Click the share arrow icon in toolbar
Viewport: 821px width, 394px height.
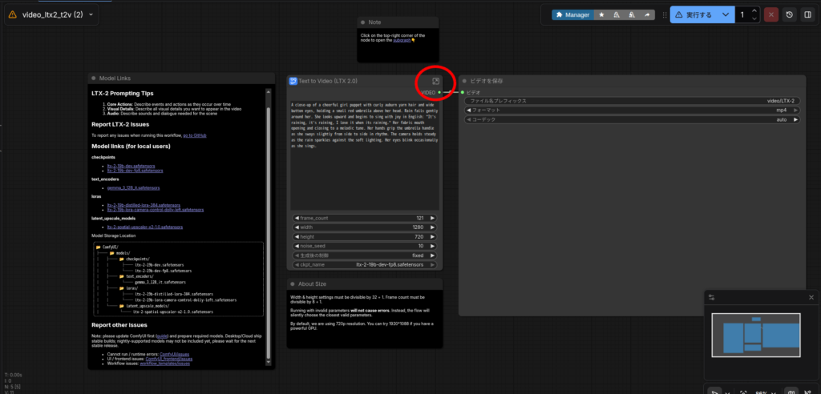click(647, 14)
